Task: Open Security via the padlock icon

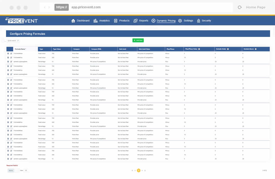Action: pos(198,21)
